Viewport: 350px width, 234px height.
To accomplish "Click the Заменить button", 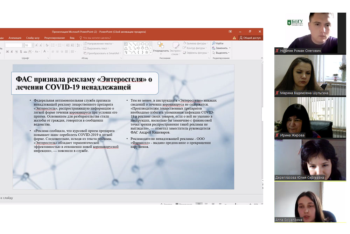I will click(x=221, y=48).
